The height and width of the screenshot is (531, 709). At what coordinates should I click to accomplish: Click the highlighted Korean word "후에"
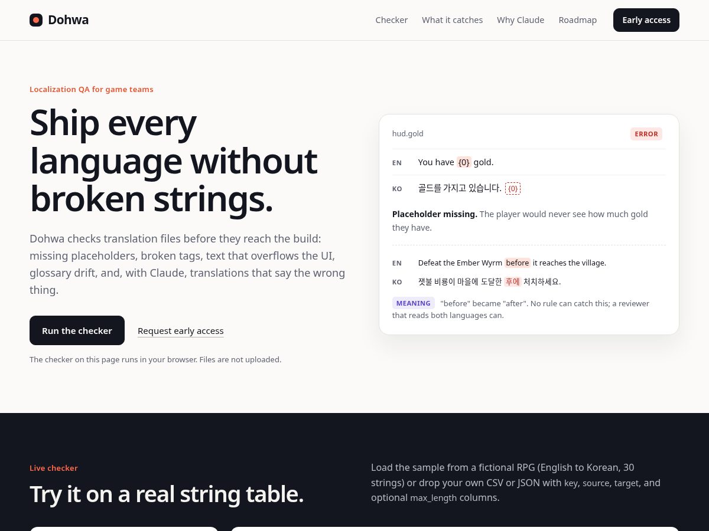click(512, 281)
